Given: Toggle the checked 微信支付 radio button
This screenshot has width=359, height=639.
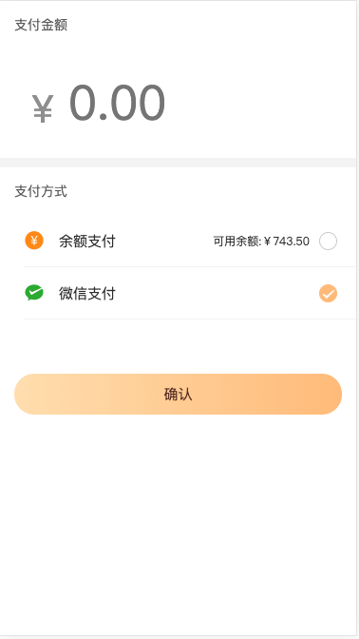Looking at the screenshot, I should [328, 294].
